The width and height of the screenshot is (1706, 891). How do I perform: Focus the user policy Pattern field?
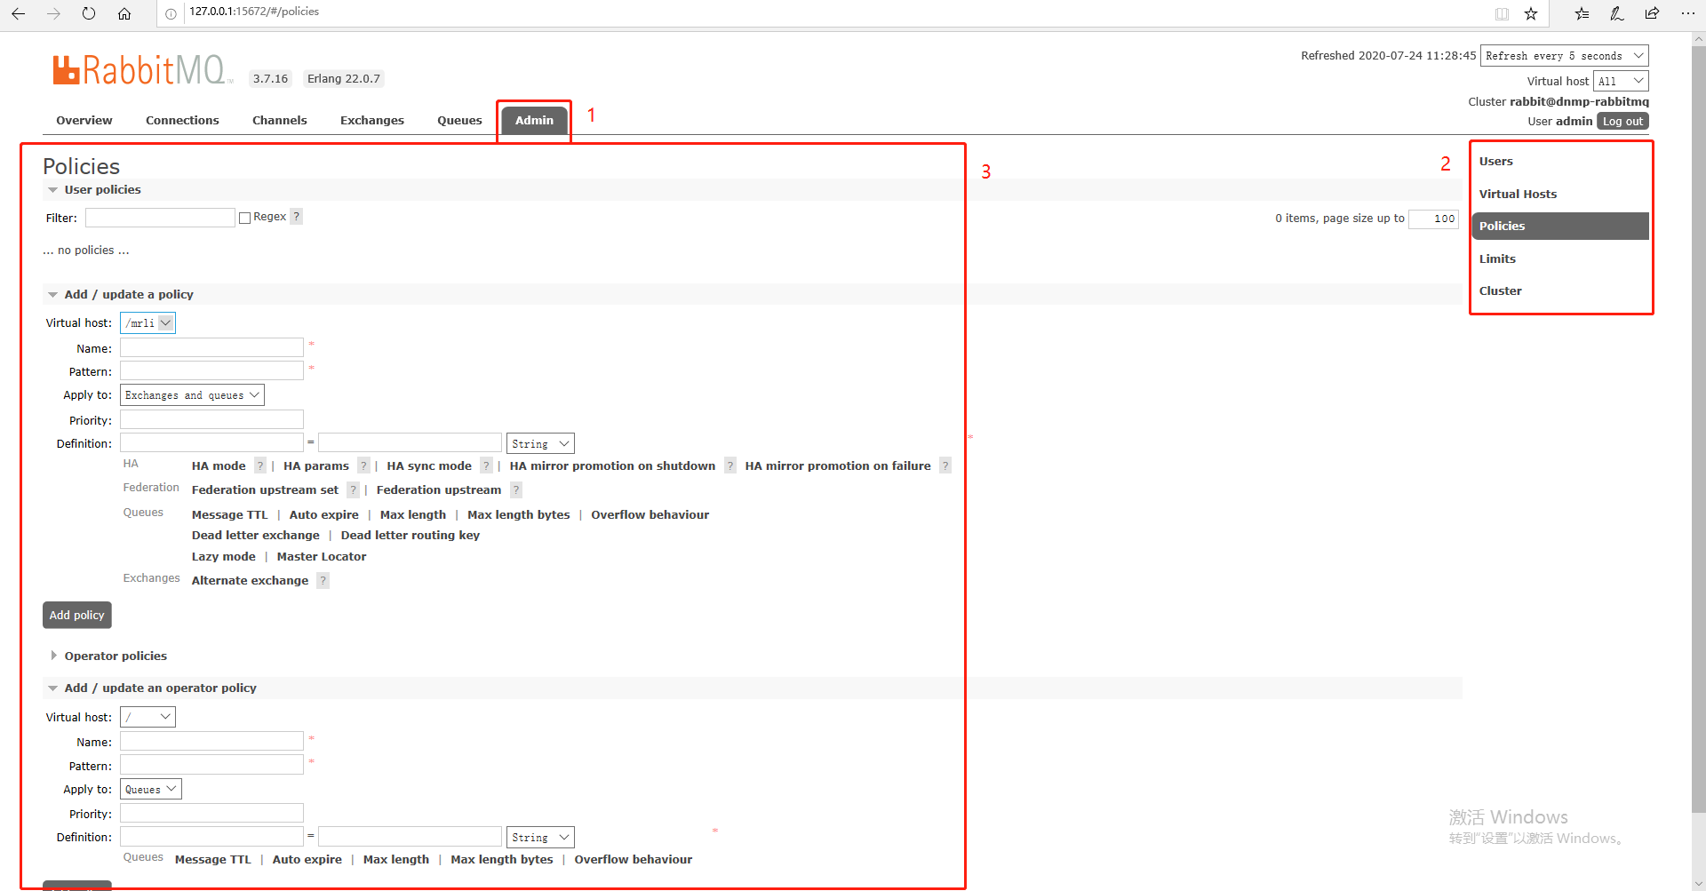tap(211, 370)
